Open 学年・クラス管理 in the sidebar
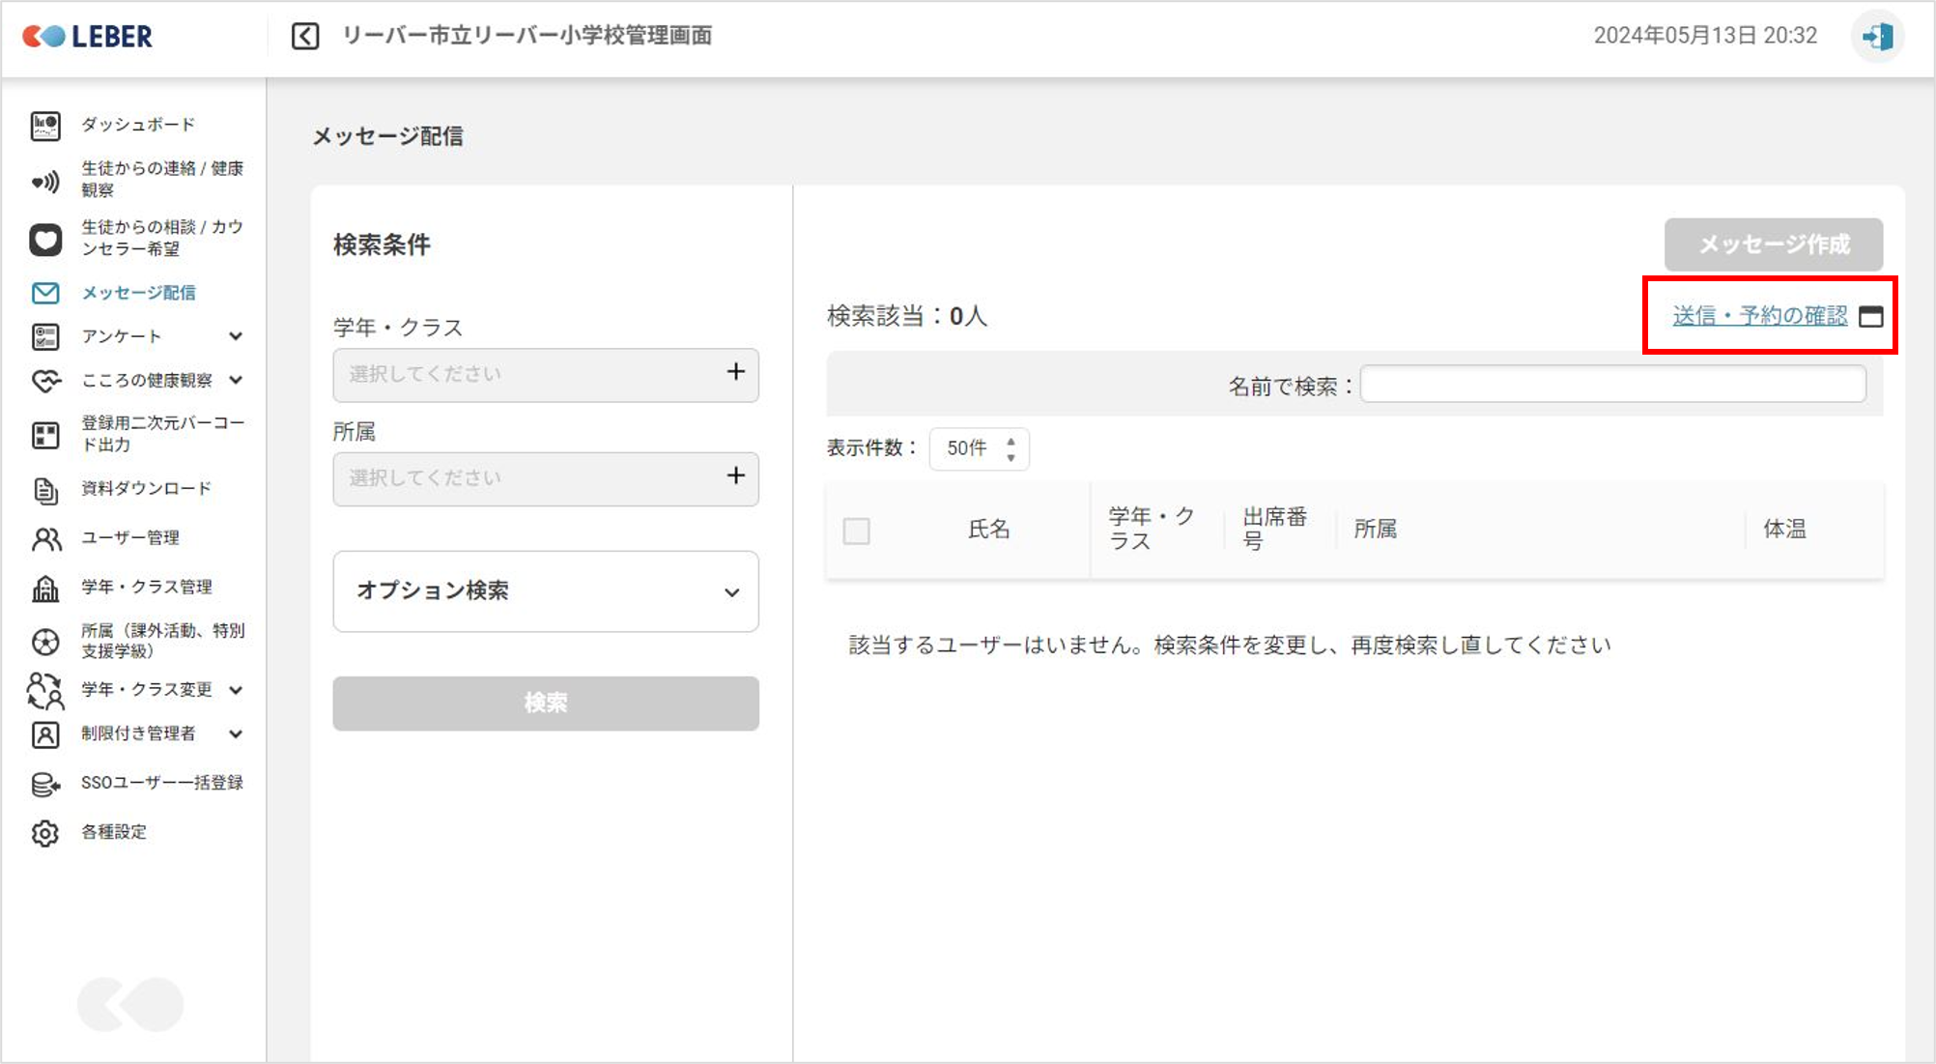This screenshot has width=1936, height=1064. pyautogui.click(x=146, y=587)
